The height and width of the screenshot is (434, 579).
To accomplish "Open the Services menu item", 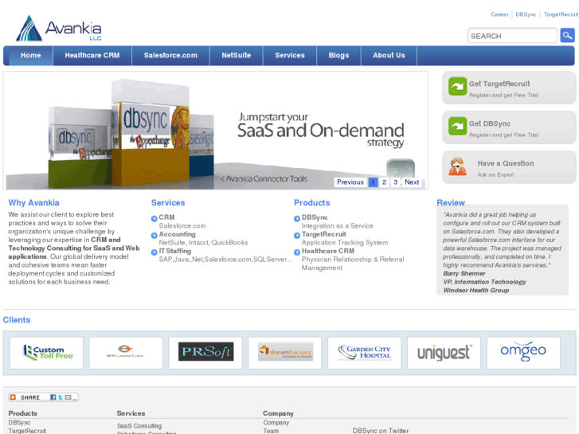I will pyautogui.click(x=290, y=56).
